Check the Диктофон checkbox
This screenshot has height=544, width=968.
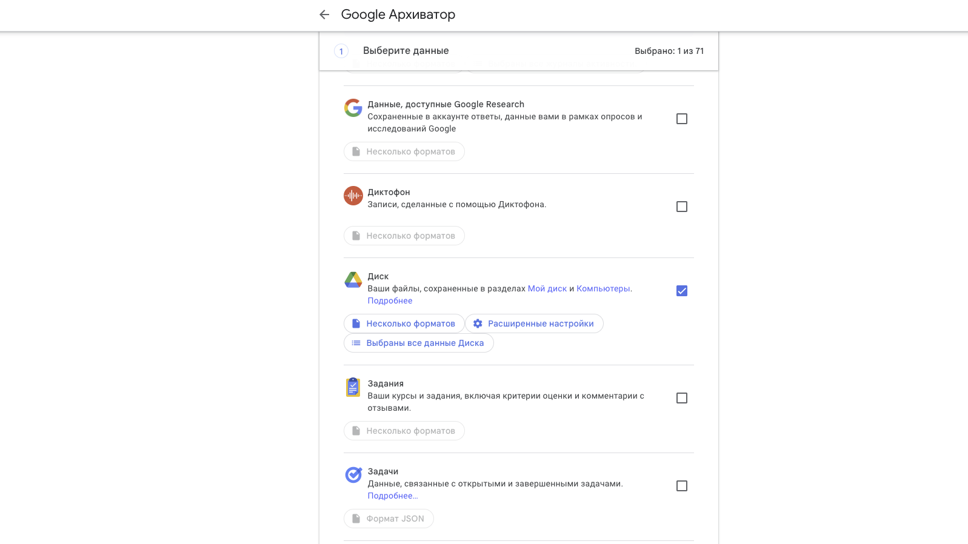682,207
